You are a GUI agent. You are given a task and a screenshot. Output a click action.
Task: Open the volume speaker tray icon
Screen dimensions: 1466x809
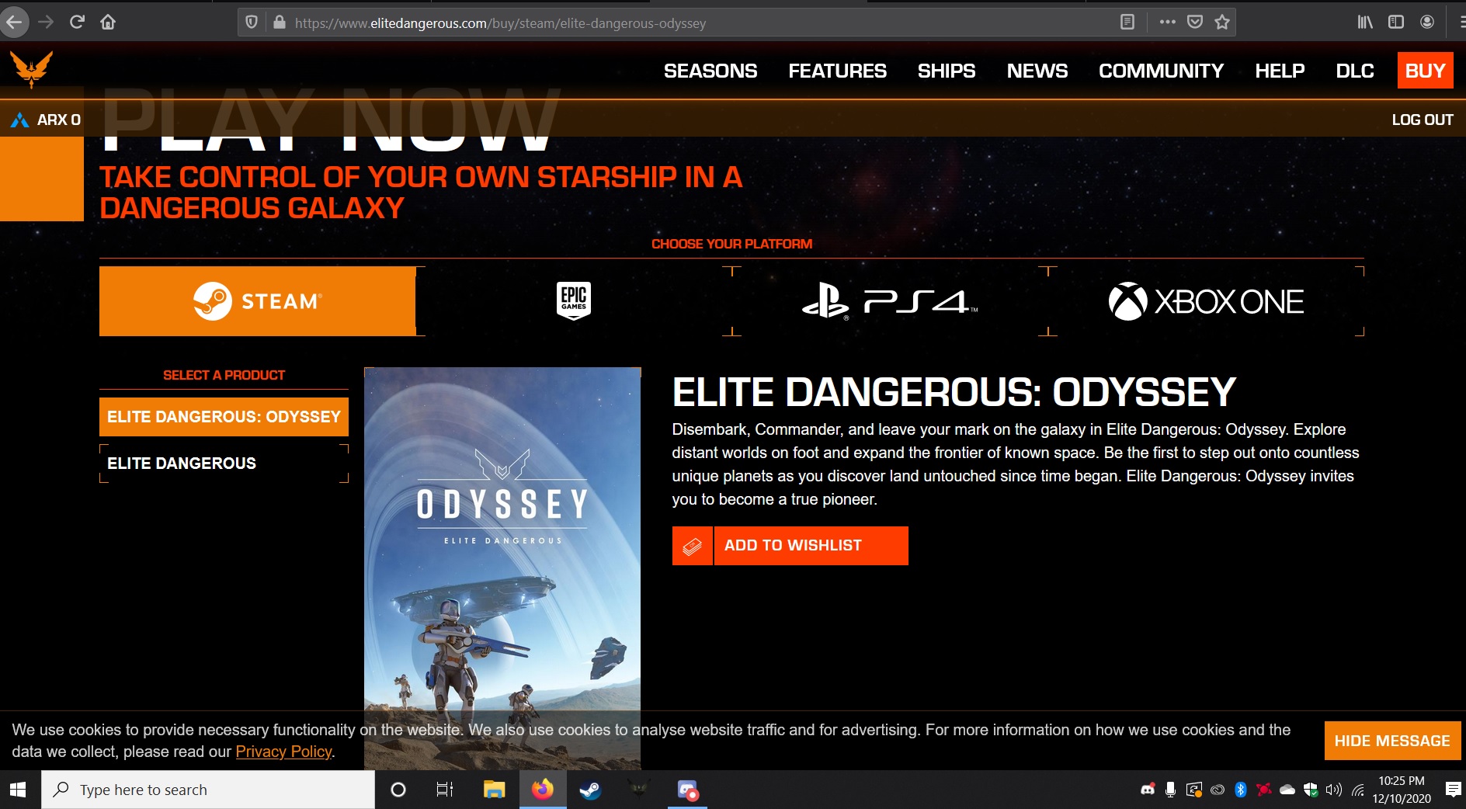(x=1334, y=790)
